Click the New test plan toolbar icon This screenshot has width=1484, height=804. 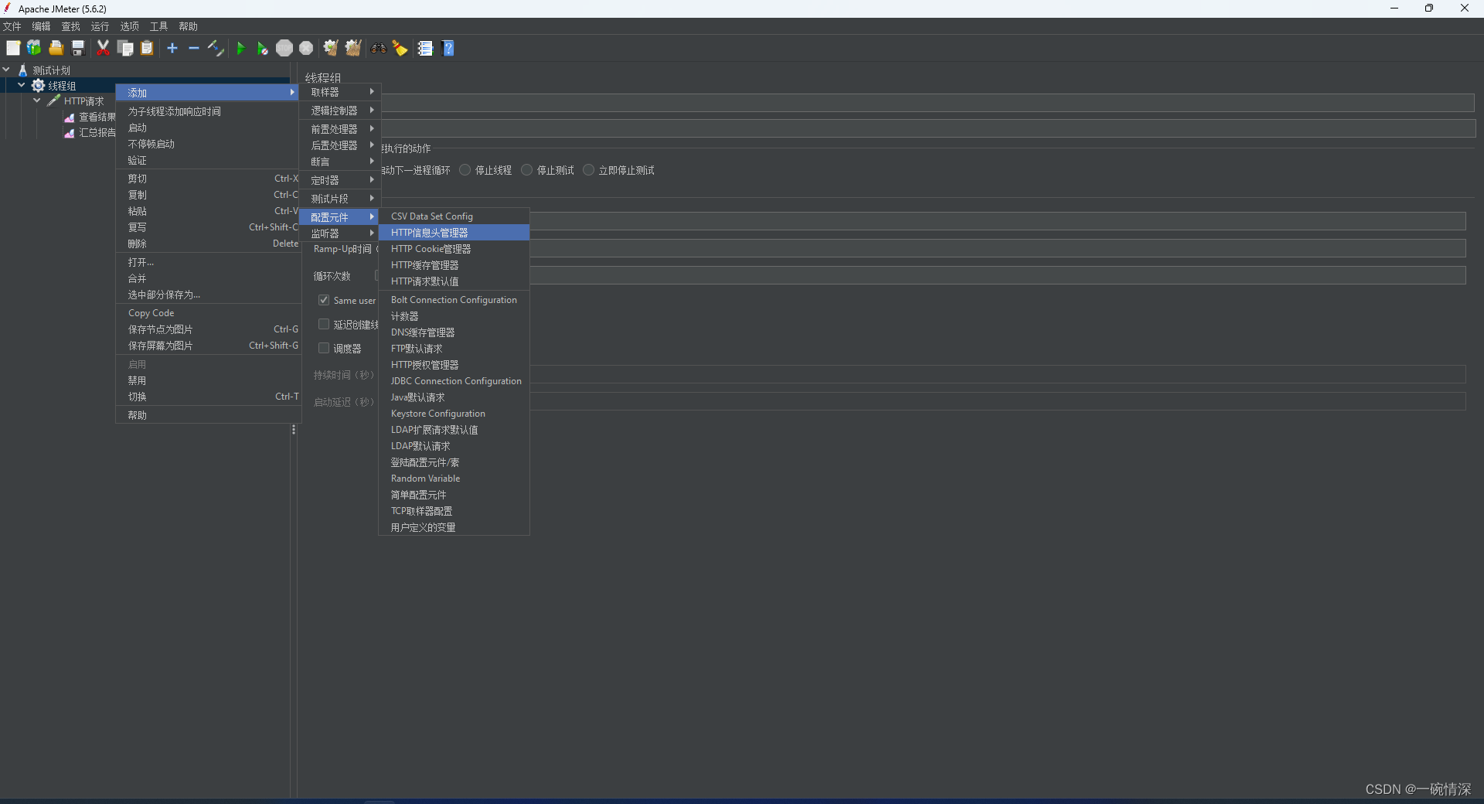tap(13, 48)
